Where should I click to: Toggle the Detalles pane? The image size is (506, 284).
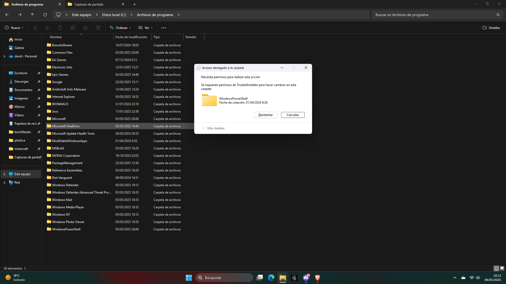click(491, 28)
